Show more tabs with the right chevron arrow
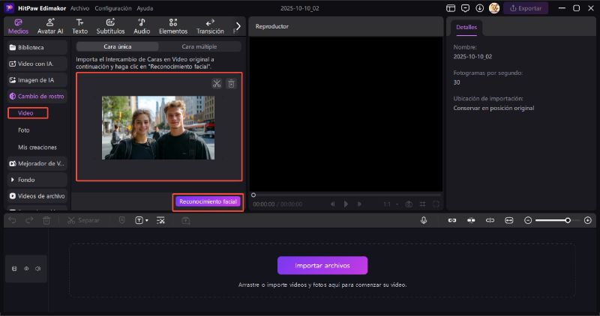 [238, 26]
